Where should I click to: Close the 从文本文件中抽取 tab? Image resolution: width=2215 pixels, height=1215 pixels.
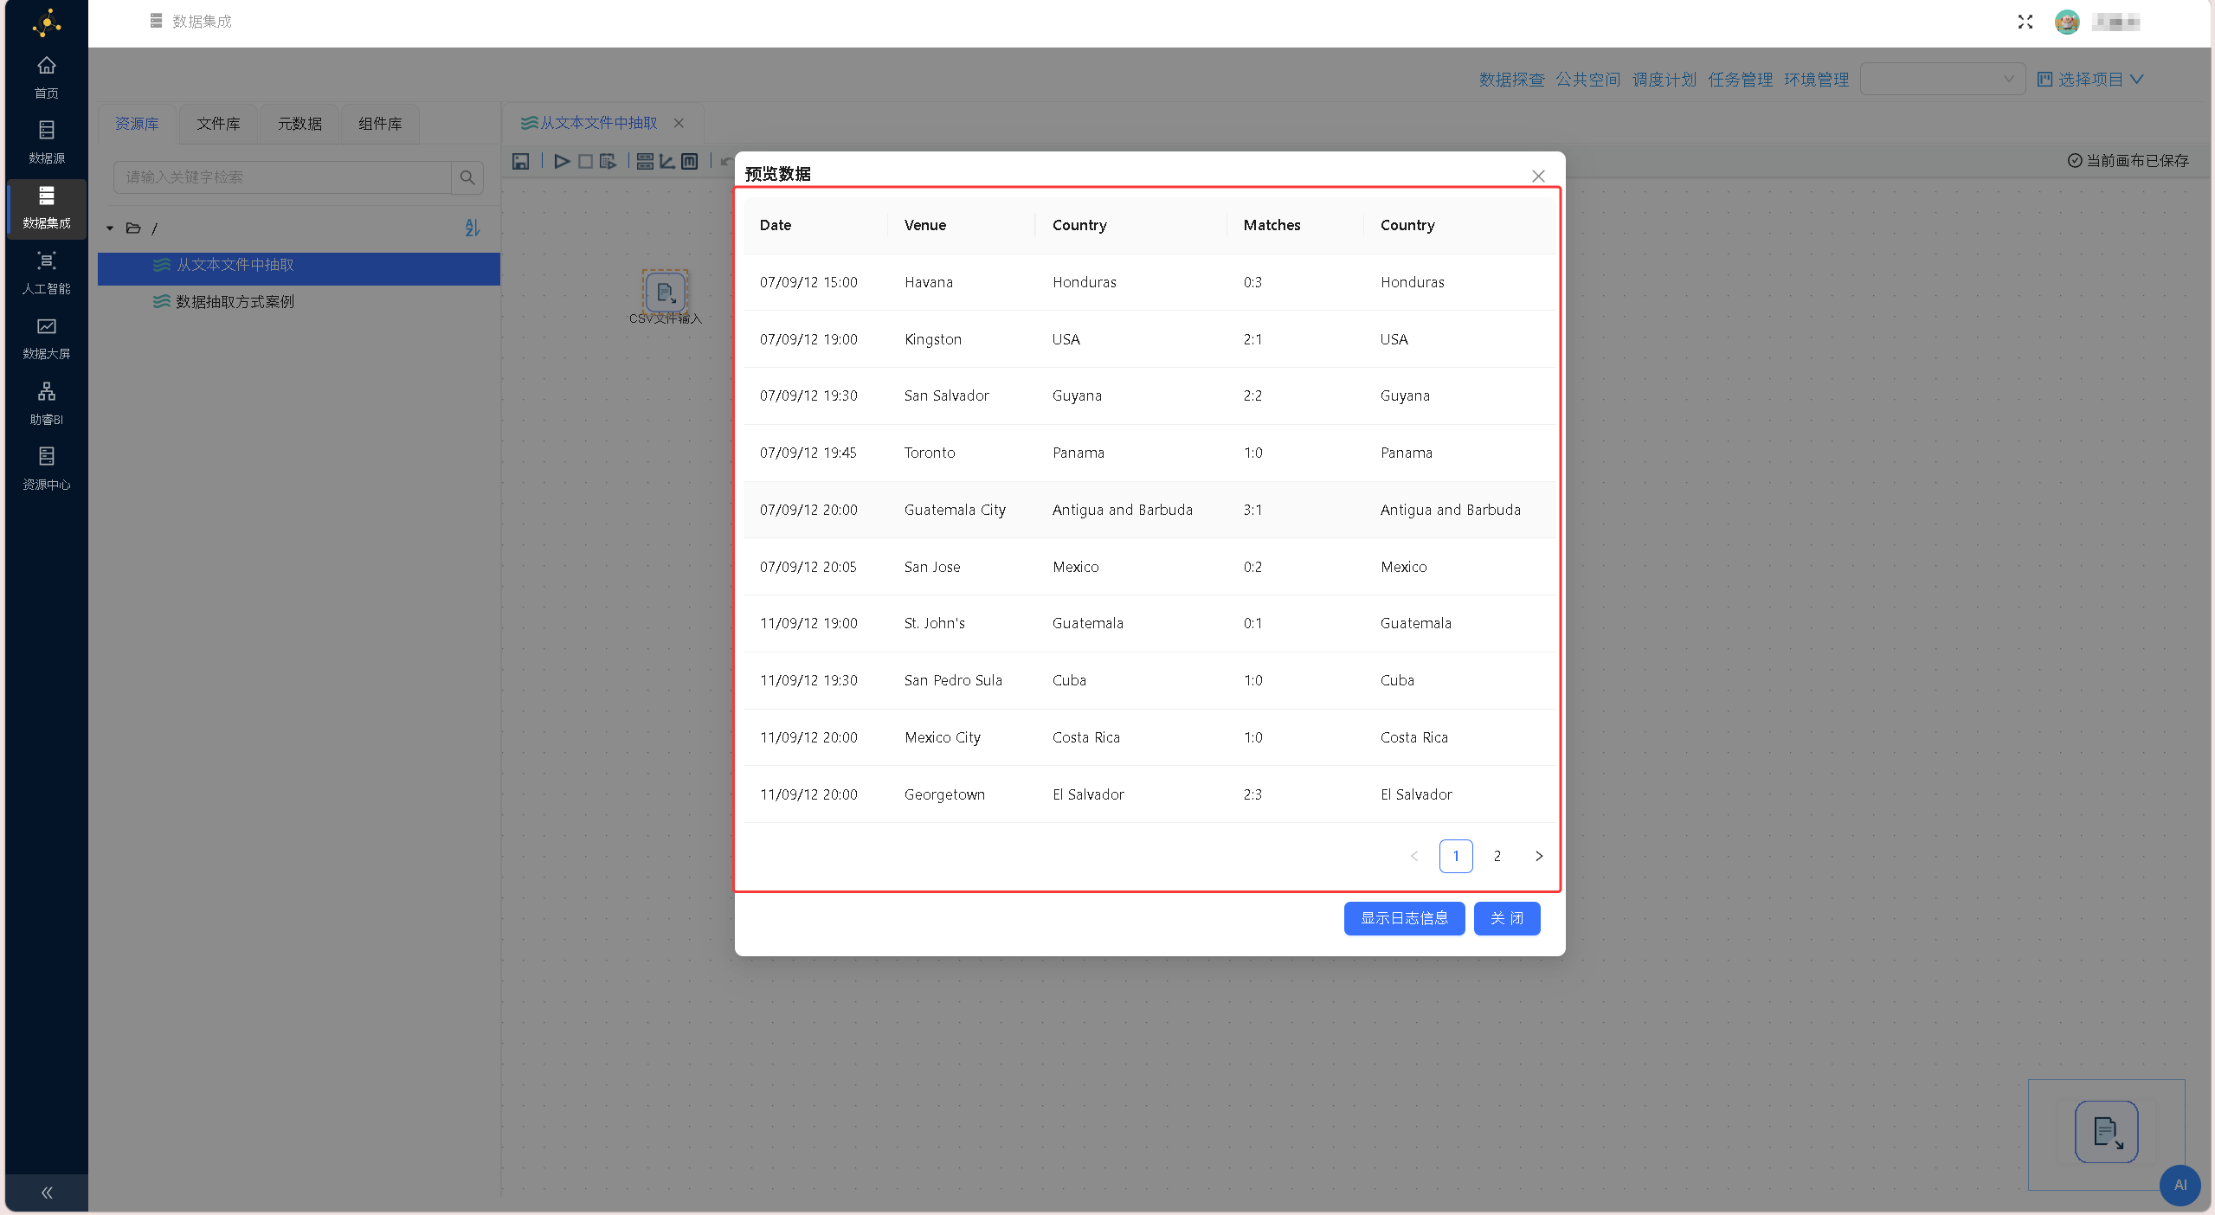pos(679,123)
